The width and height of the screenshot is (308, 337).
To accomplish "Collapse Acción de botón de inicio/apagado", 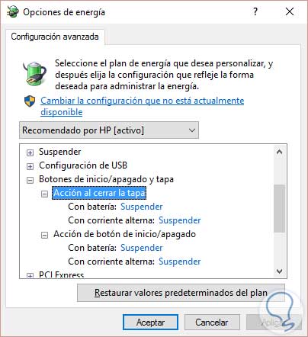I will [44, 235].
